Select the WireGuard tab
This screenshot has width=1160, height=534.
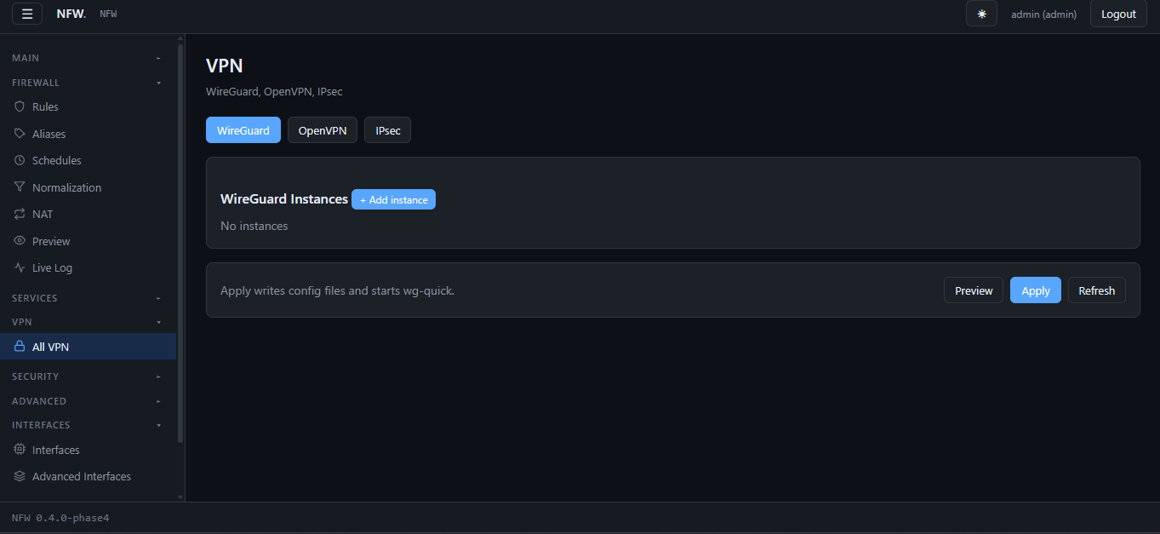pyautogui.click(x=243, y=130)
